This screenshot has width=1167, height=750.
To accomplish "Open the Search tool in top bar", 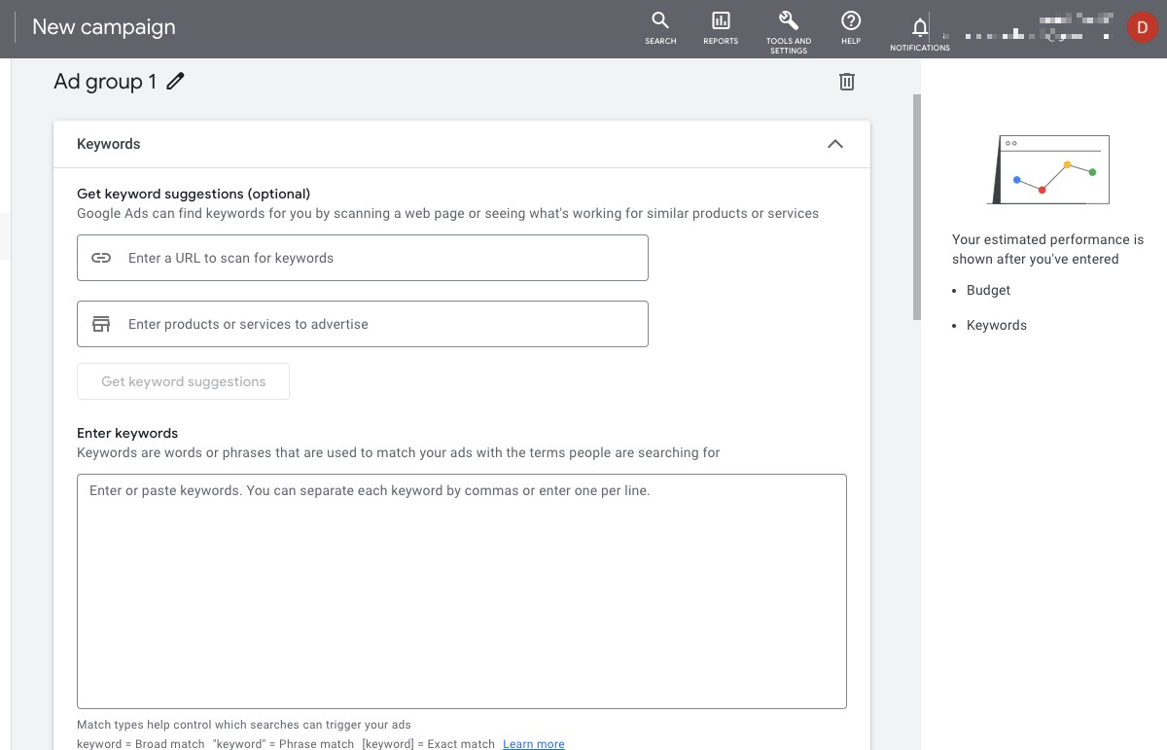I will 660,26.
